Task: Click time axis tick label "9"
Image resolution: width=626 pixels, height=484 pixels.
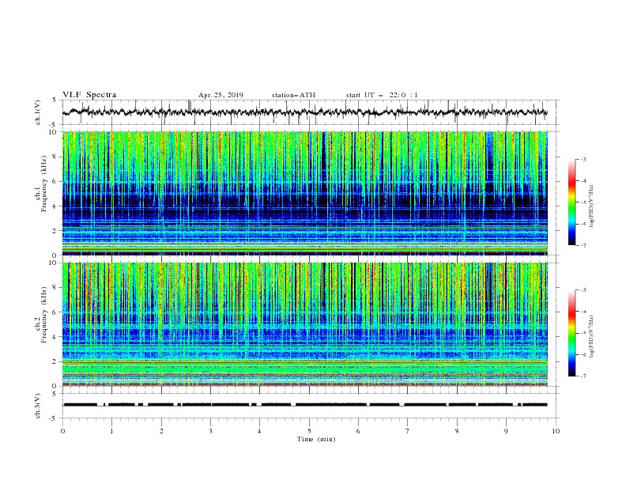Action: coord(506,431)
